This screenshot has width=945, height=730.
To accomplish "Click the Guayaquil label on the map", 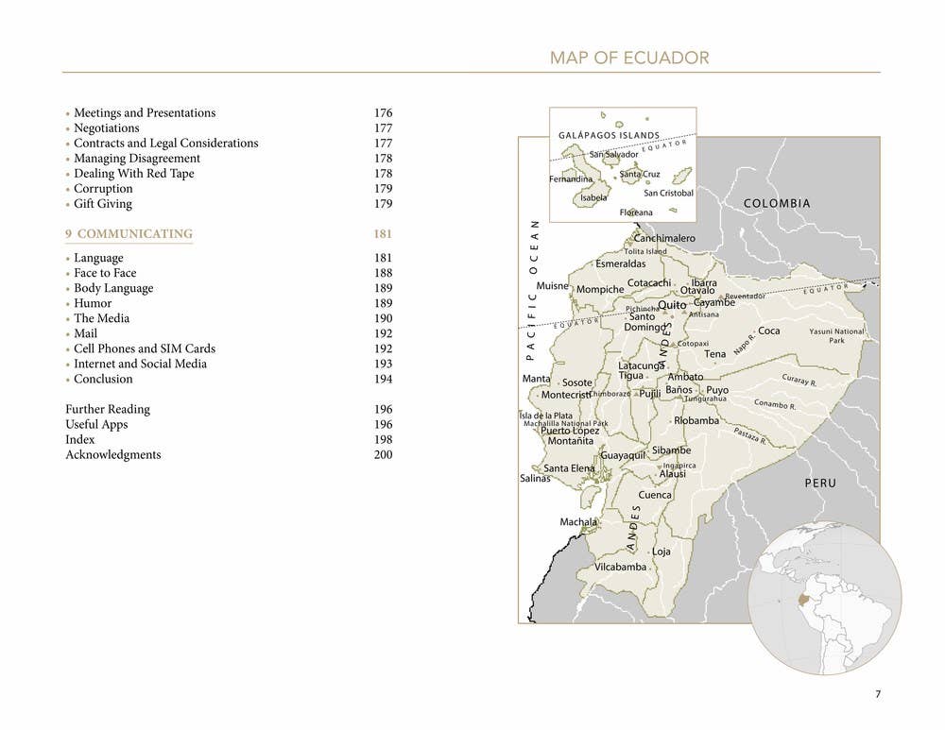I will tap(623, 455).
